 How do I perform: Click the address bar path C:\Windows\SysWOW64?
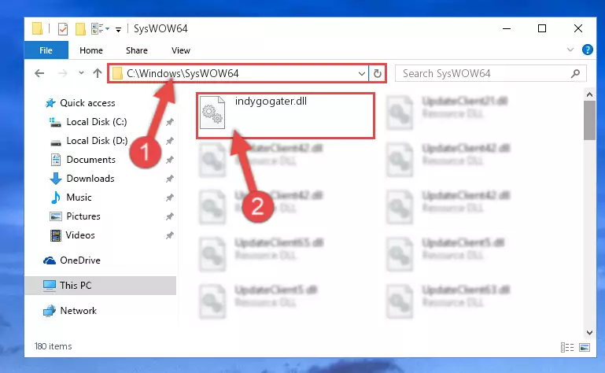(x=183, y=73)
